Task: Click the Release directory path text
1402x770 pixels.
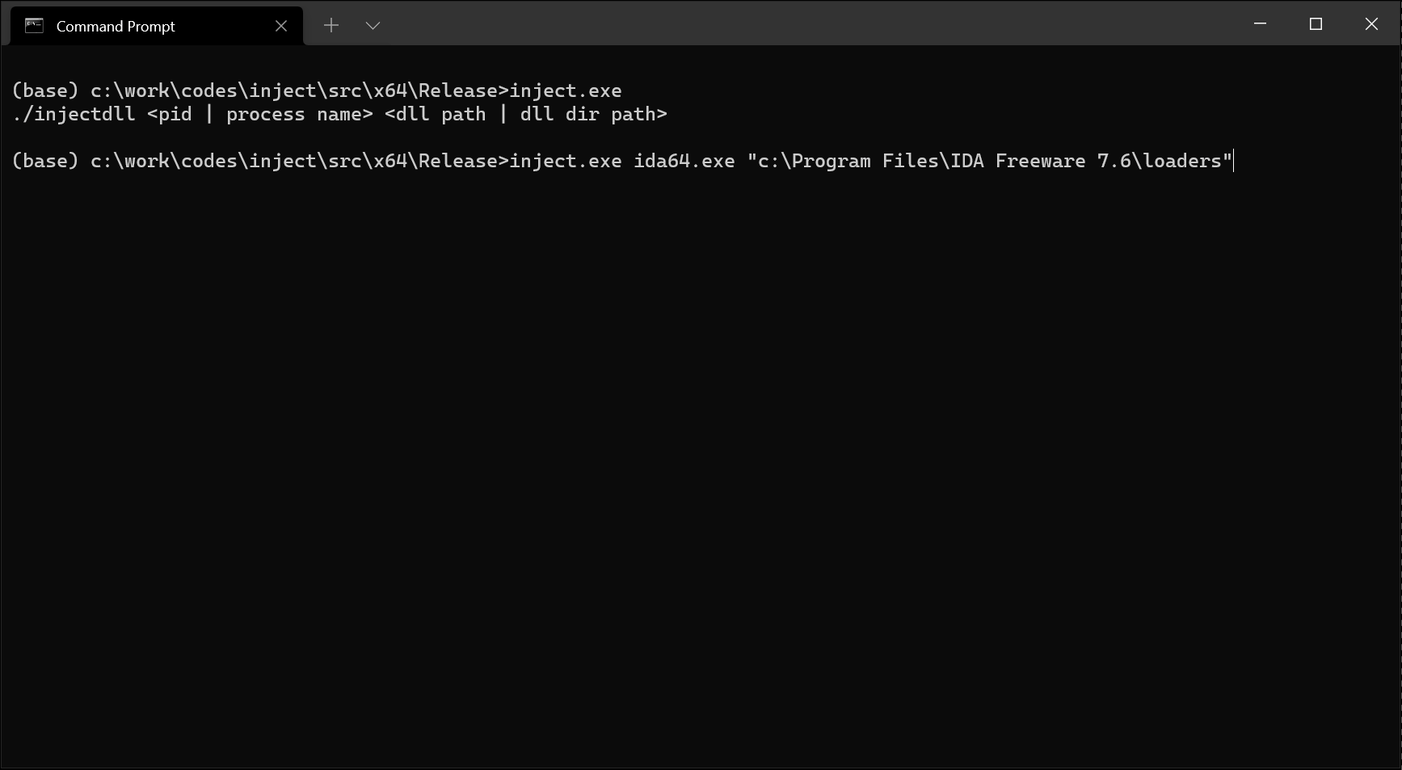Action: tap(453, 90)
